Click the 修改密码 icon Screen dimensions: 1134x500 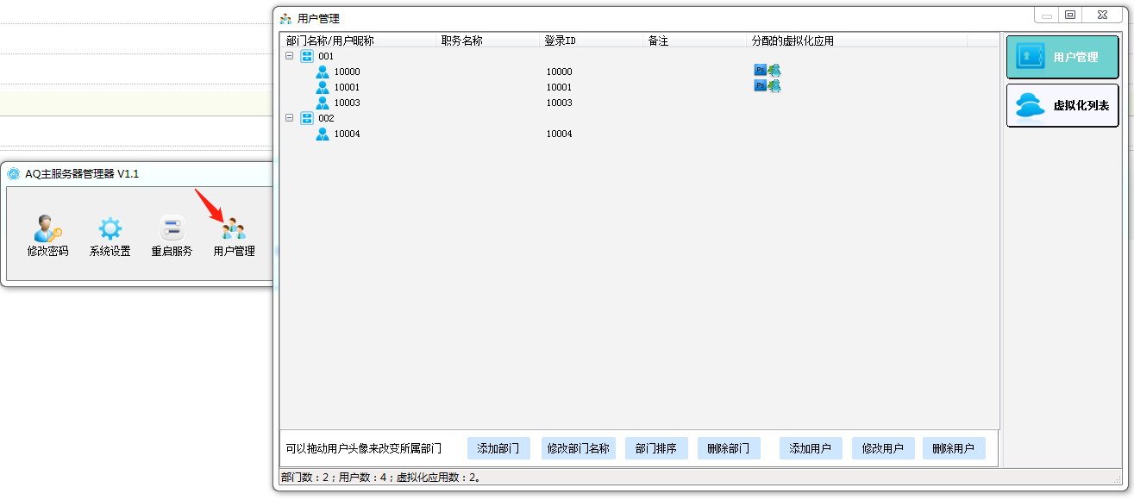[47, 229]
